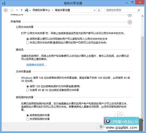Go up one level with Up arrow
Viewport: 146px width, 133px height.
pos(22,10)
